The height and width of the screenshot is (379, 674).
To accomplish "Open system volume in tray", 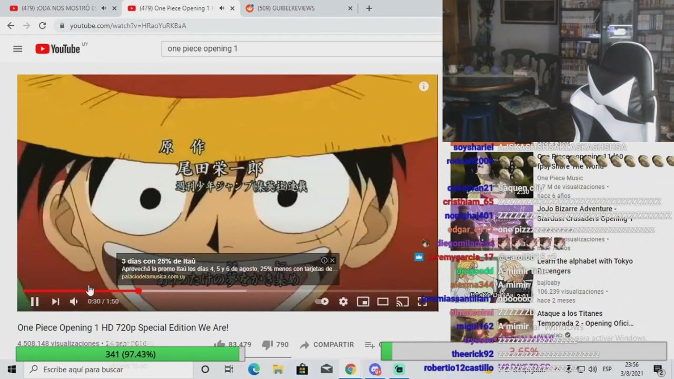I will [592, 370].
